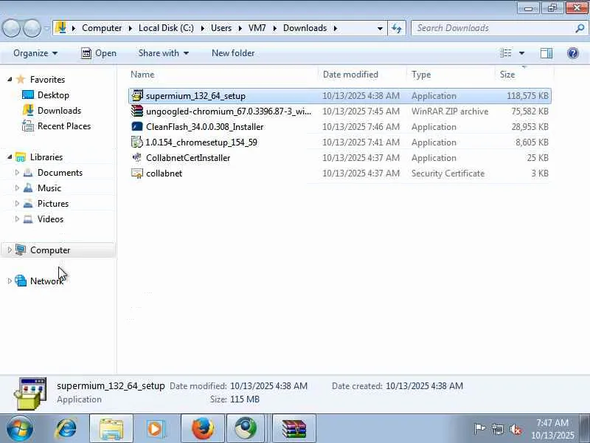Click the CleanFlash installer file icon
Viewport: 590px width, 443px height.
tap(137, 126)
